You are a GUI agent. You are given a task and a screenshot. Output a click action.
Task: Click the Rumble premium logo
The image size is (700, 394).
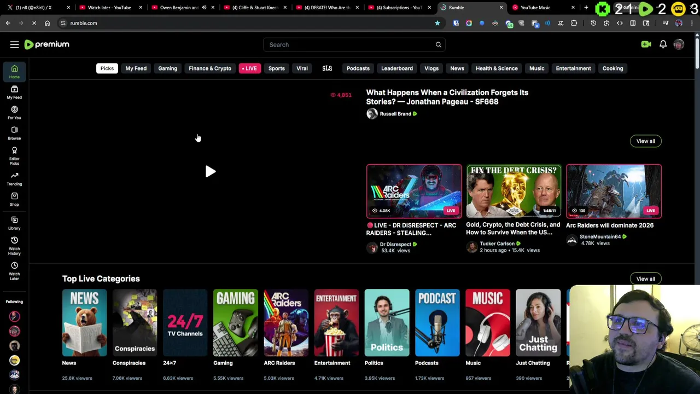47,44
